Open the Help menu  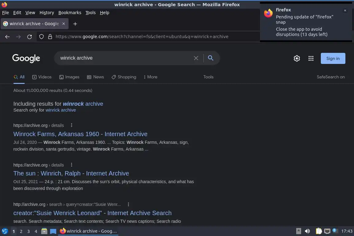pyautogui.click(x=104, y=13)
